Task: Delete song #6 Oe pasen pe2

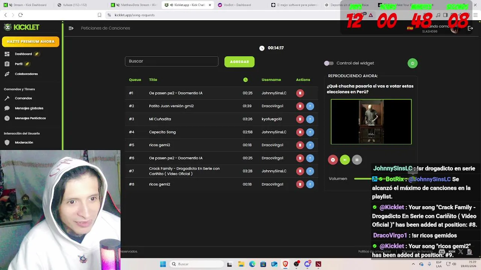Action: pyautogui.click(x=300, y=158)
